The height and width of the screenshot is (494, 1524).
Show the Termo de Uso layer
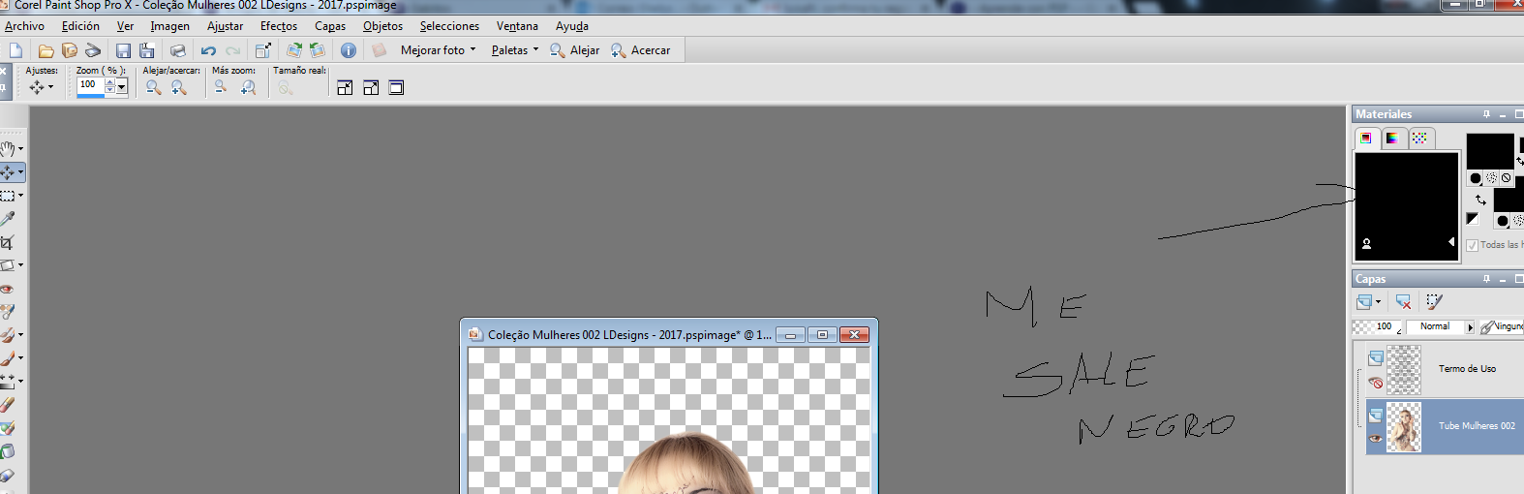1376,383
